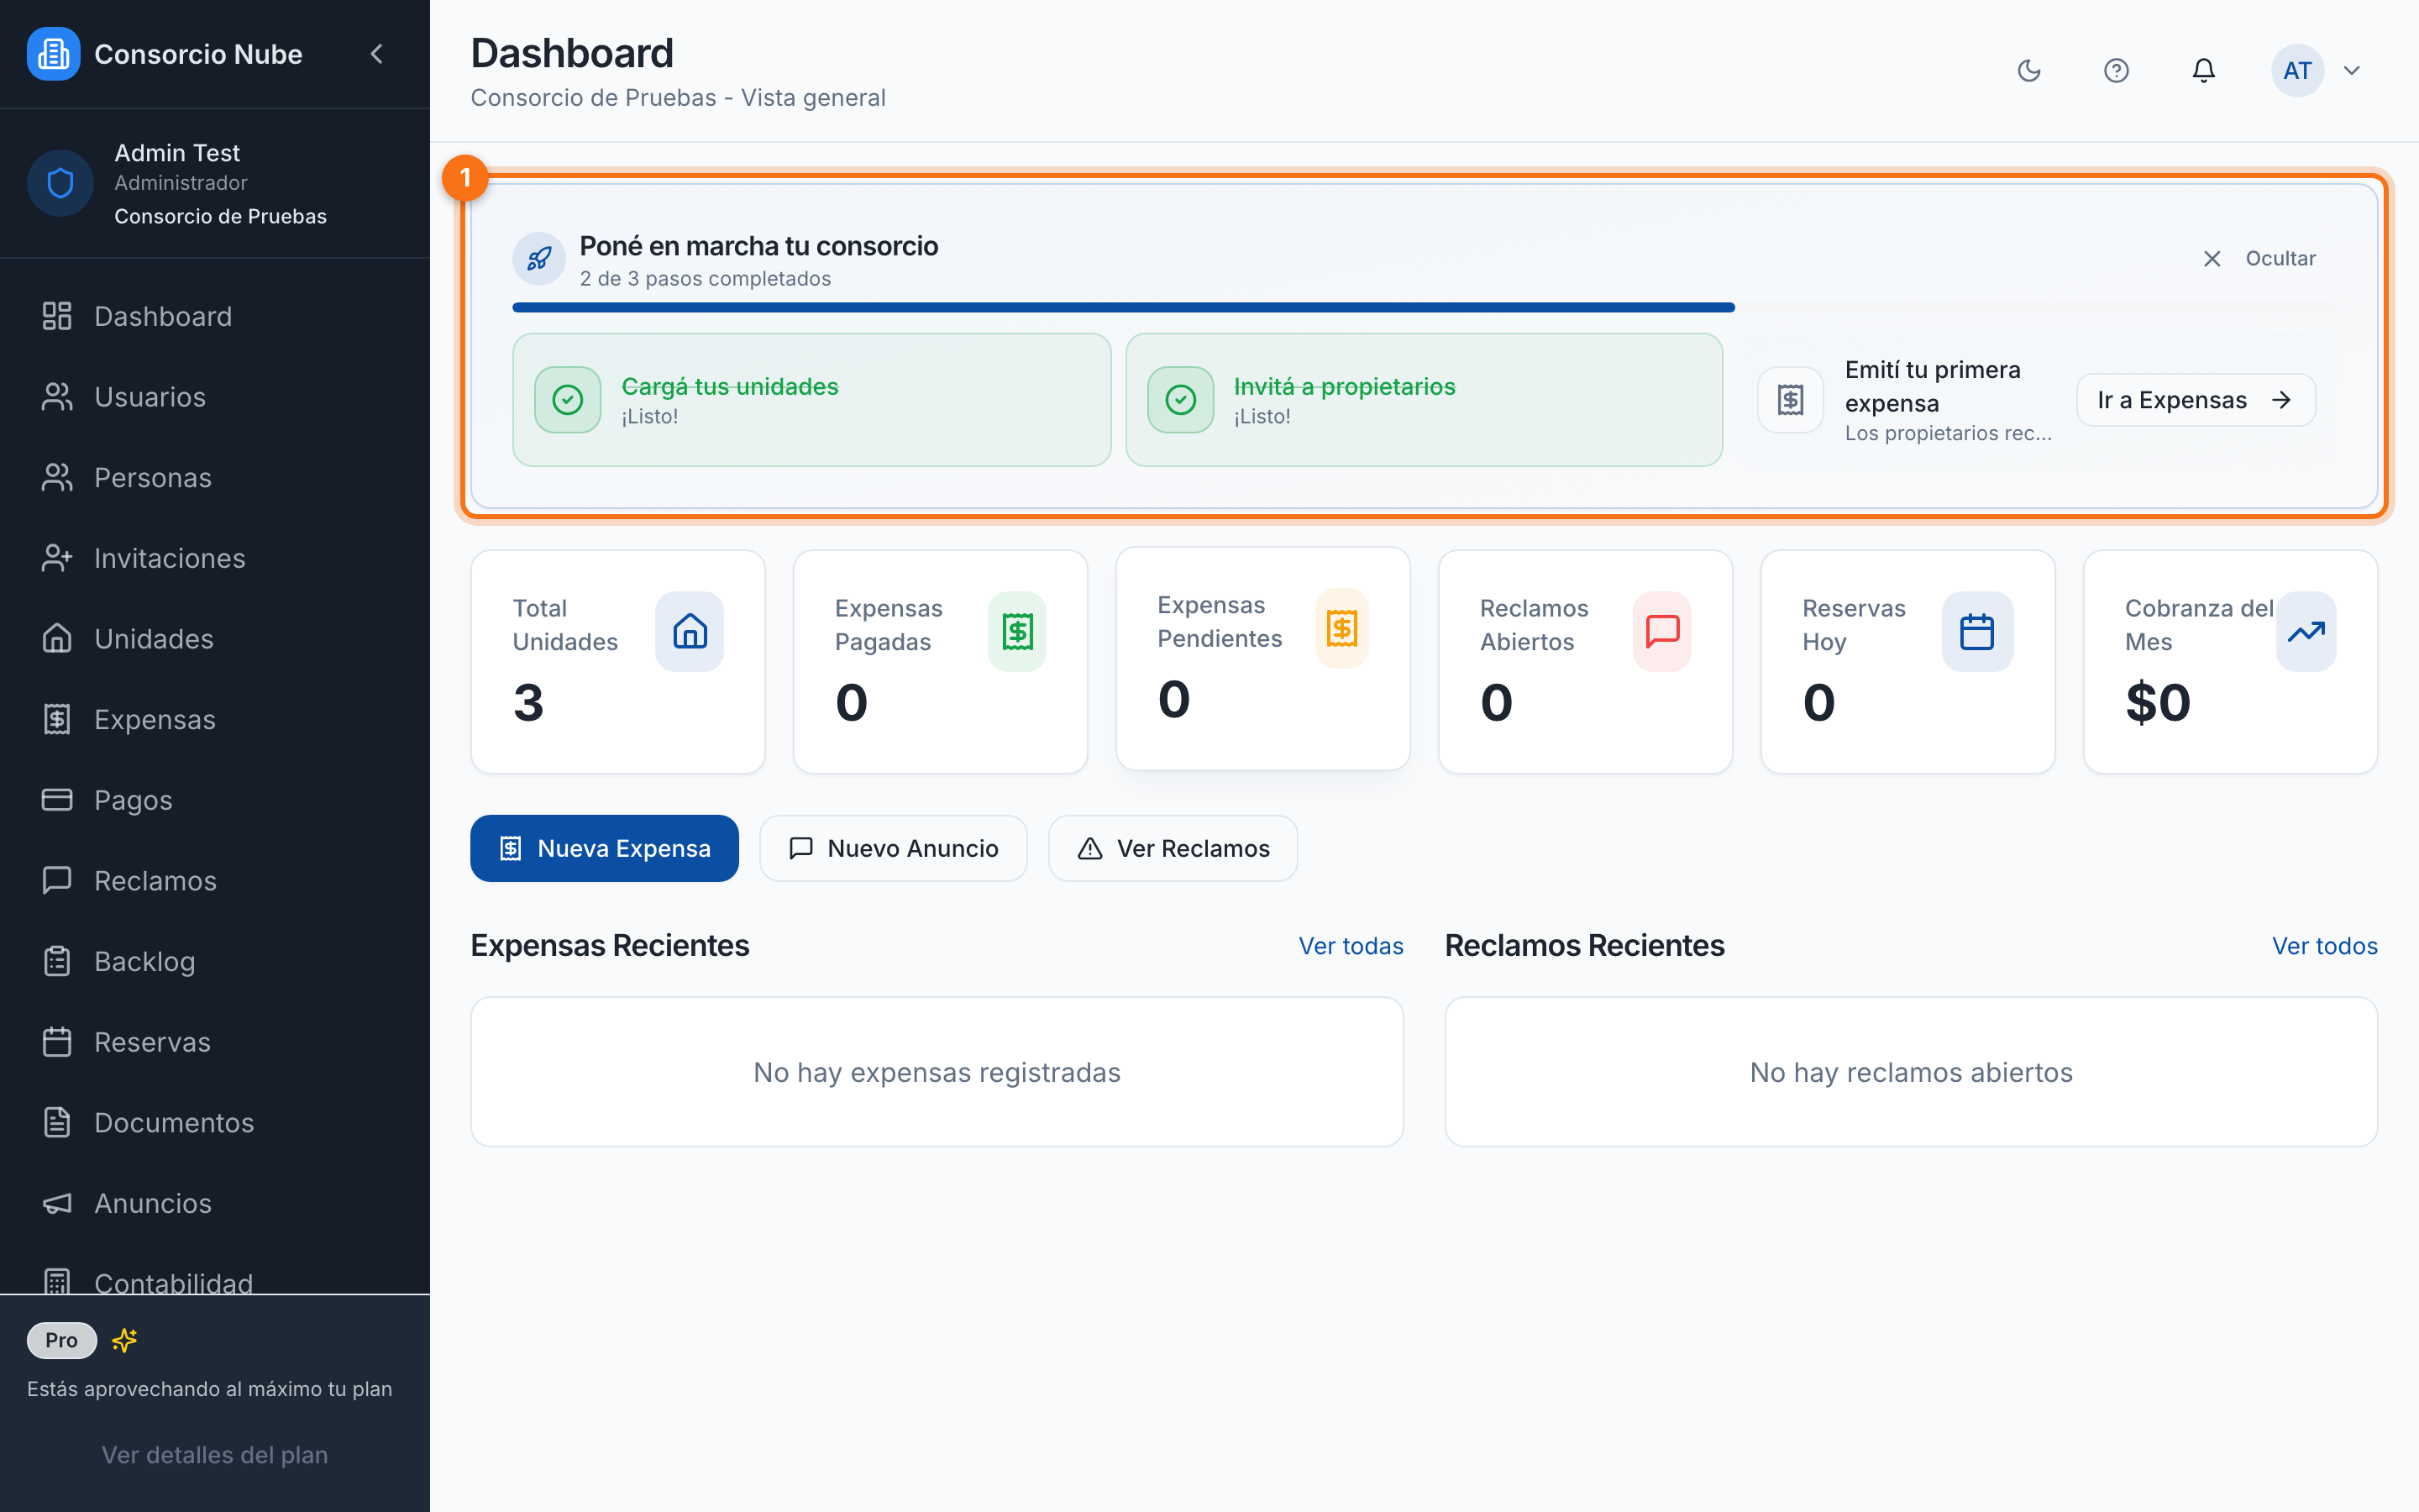Image resolution: width=2419 pixels, height=1512 pixels.
Task: Open notifications bell
Action: (x=2203, y=70)
